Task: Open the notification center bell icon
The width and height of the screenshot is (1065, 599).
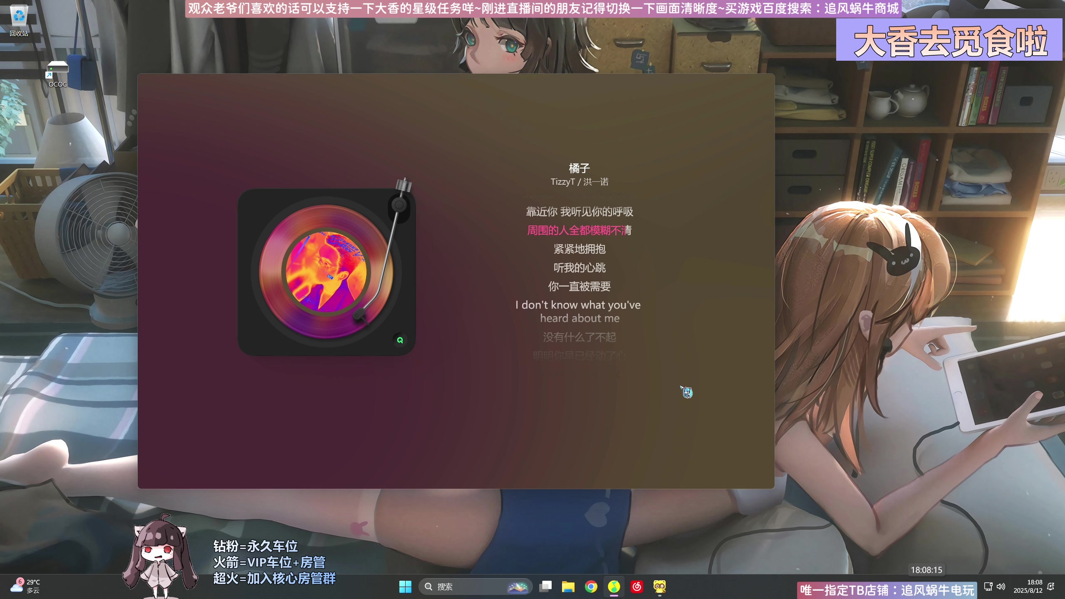Action: pyautogui.click(x=1051, y=587)
